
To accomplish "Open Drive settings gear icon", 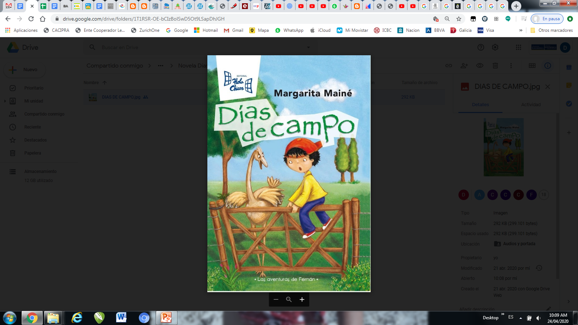I will [495, 47].
